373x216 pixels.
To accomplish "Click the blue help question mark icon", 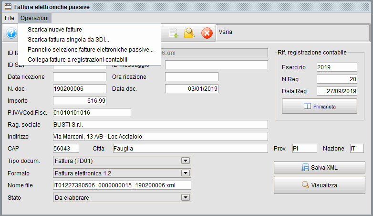I will pyautogui.click(x=11, y=33).
